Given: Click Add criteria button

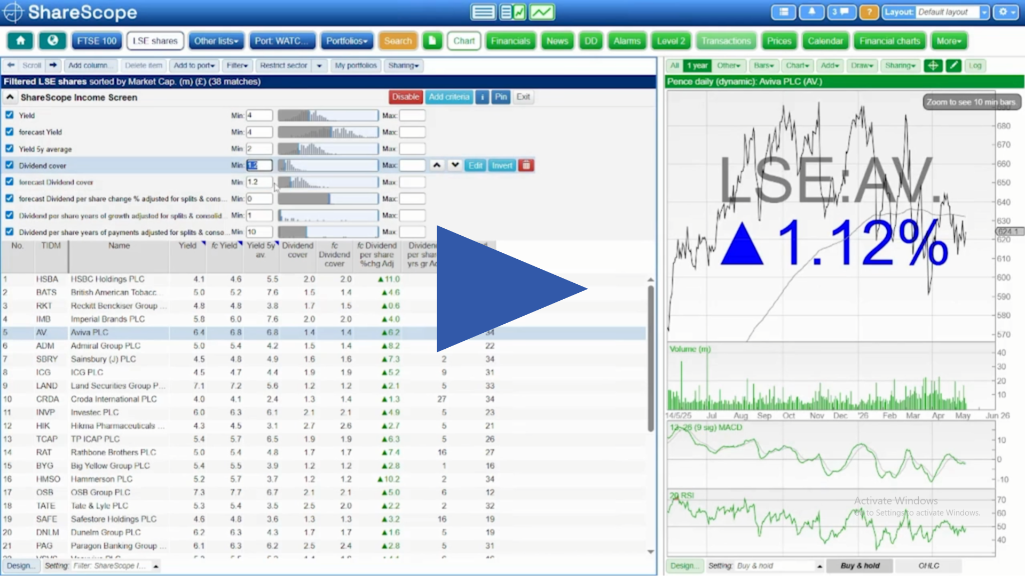Looking at the screenshot, I should (449, 97).
